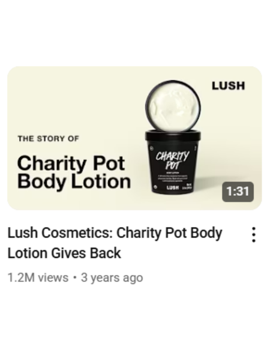Click the open lid filled with white lotion

tap(173, 106)
